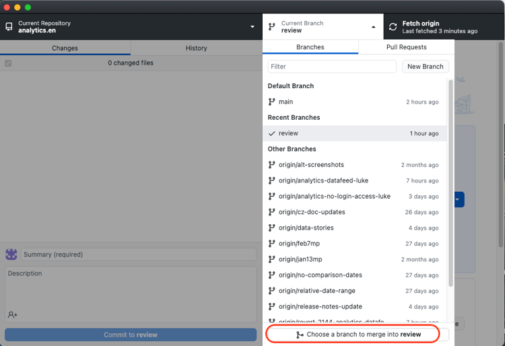Click the commit author avatar icon
This screenshot has width=505, height=346.
(x=11, y=254)
